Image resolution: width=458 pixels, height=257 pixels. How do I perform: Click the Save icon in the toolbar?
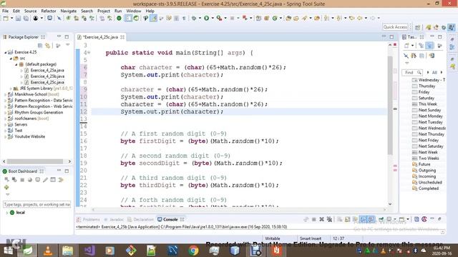click(x=18, y=18)
